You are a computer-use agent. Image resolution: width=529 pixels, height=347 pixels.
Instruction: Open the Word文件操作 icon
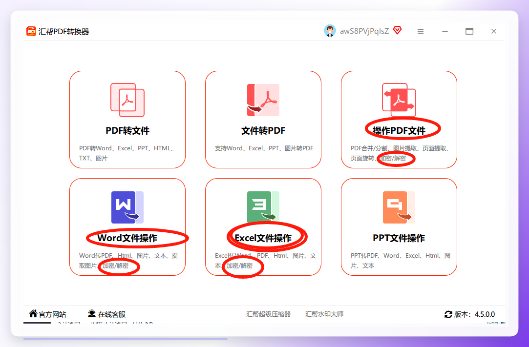point(127,207)
